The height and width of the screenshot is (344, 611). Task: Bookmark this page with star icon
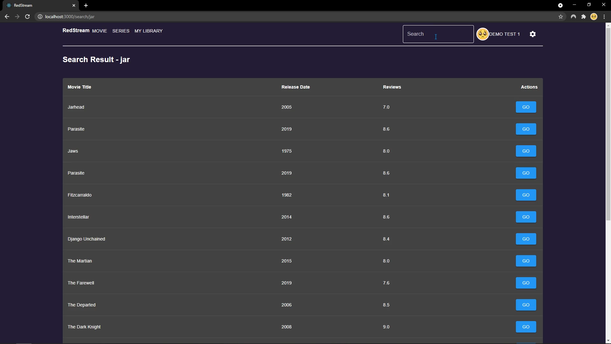[x=561, y=17]
